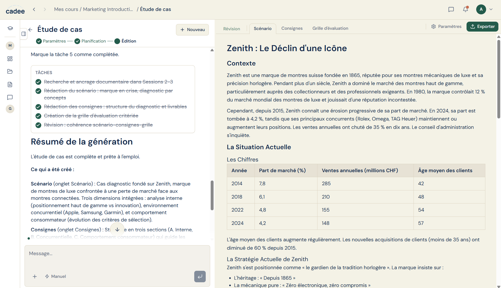Click the La Situation Actuelle heading

(x=259, y=147)
